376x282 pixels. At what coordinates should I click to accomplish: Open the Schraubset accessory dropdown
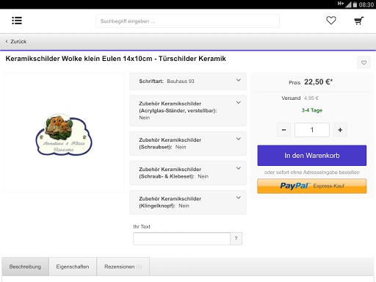(x=188, y=143)
